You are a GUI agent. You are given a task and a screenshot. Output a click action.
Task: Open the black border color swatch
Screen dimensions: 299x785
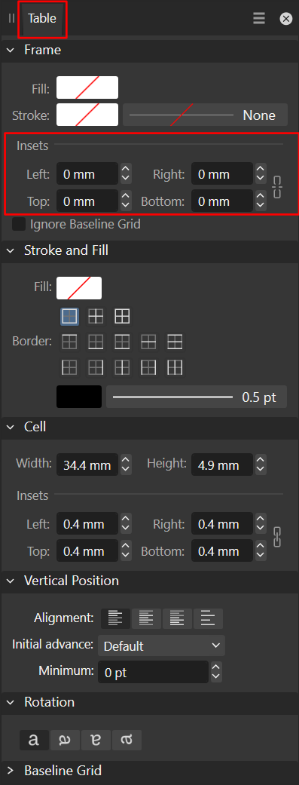[79, 397]
